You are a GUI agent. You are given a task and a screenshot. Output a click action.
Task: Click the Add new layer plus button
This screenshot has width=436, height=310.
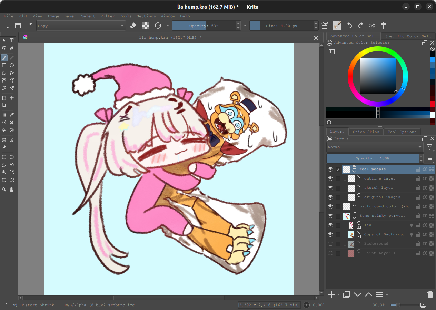[x=331, y=294]
